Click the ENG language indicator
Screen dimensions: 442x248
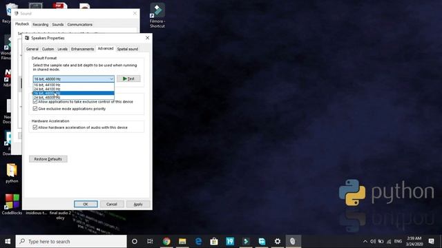coord(398,241)
